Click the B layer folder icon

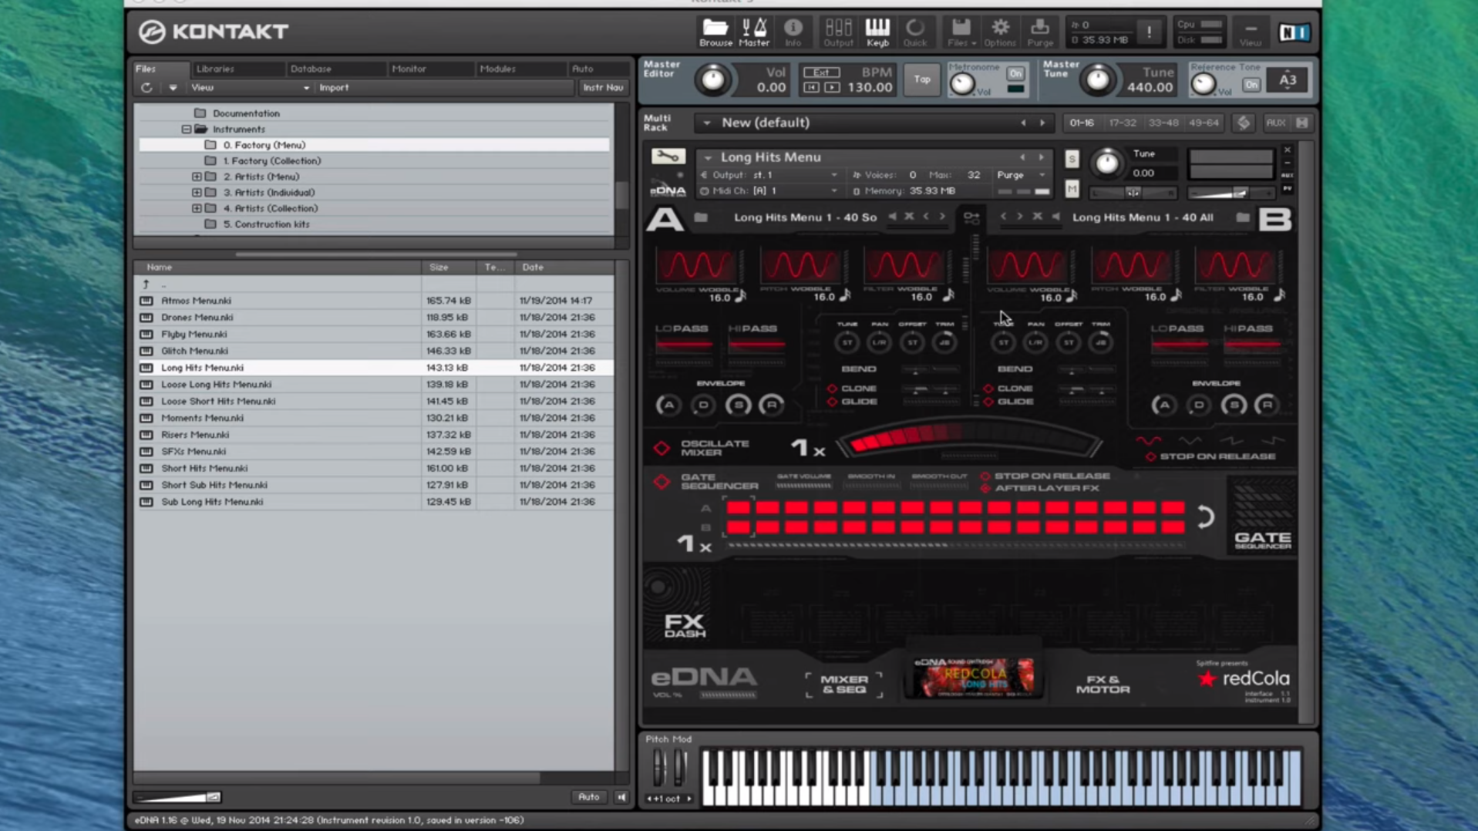[x=1243, y=217]
